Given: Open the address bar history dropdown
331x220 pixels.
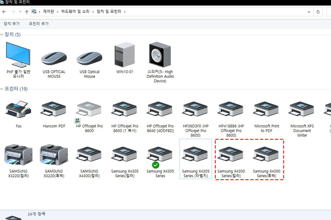Looking at the screenshot, I should [309, 12].
